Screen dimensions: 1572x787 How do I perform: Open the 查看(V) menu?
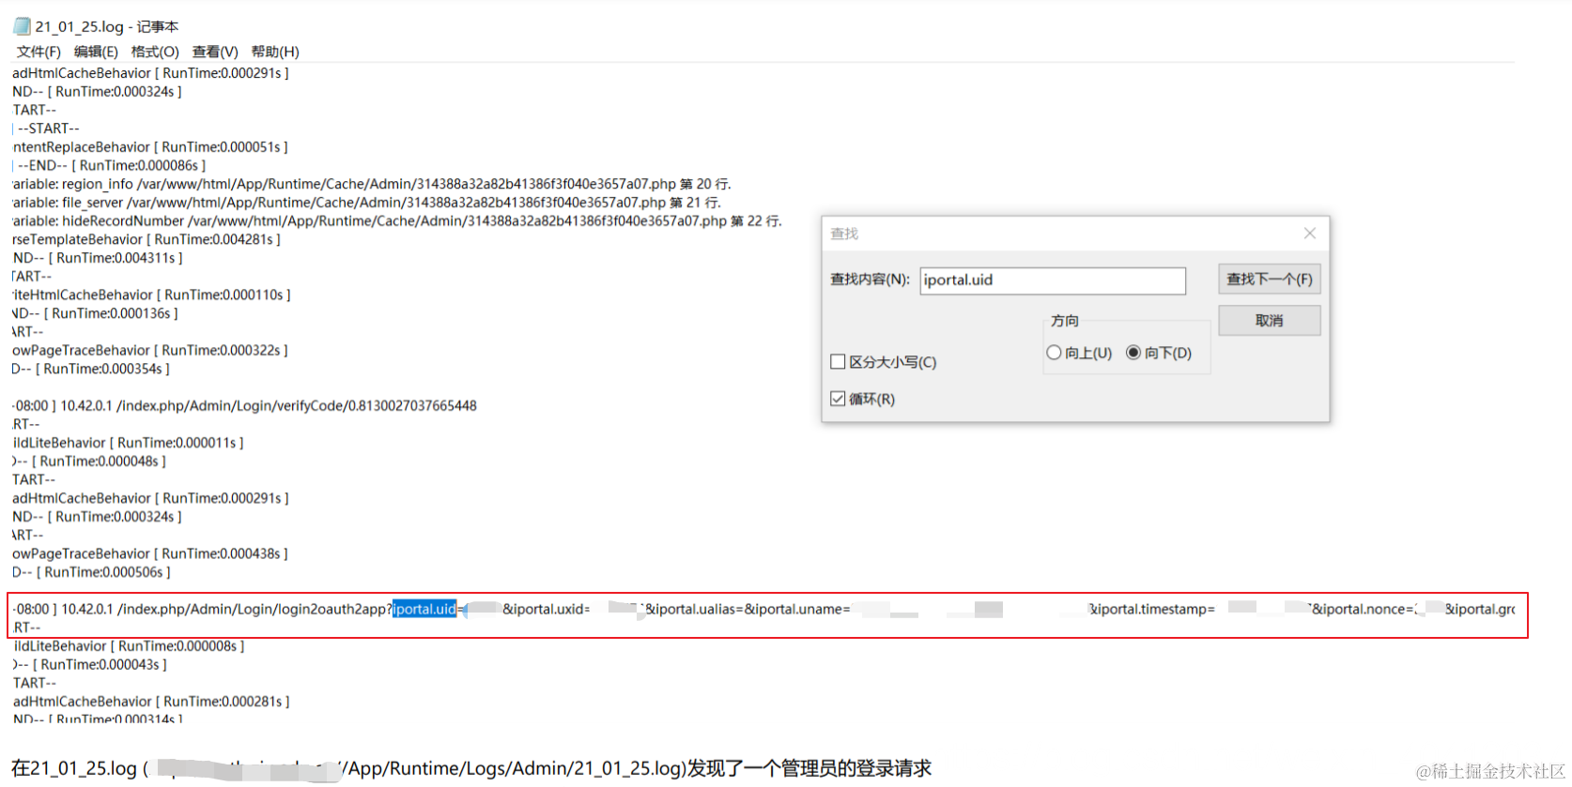click(x=215, y=52)
